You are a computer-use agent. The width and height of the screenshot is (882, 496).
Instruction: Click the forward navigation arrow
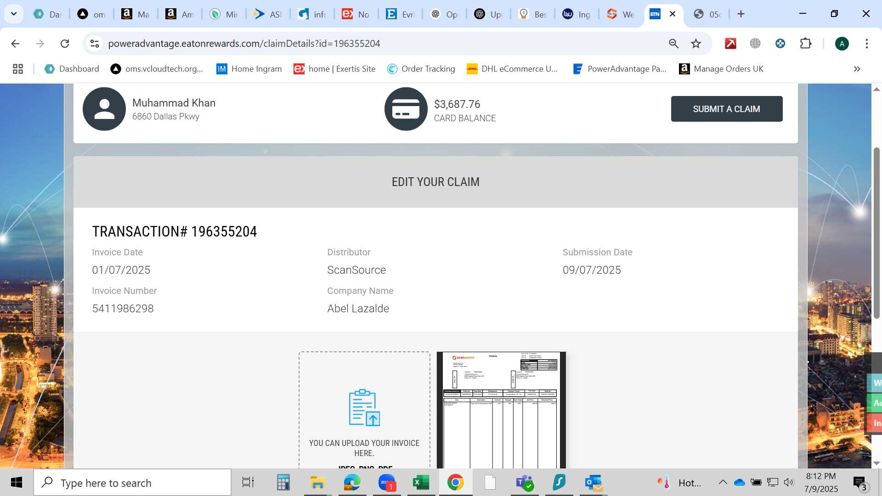pyautogui.click(x=40, y=44)
